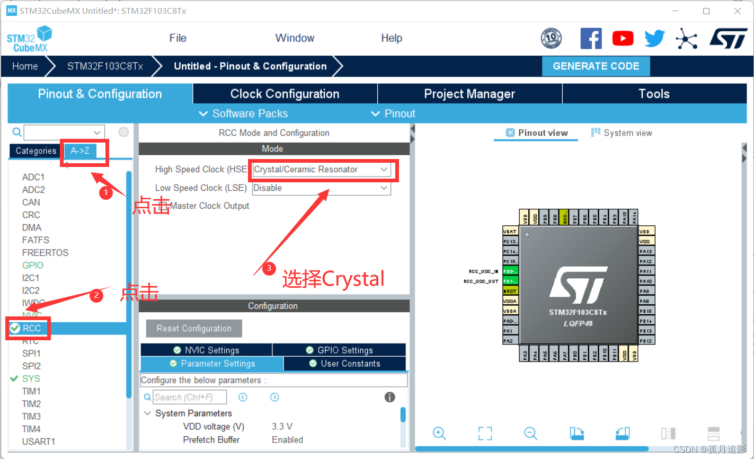Expand the Software Packs menu
The image size is (754, 459).
243,113
